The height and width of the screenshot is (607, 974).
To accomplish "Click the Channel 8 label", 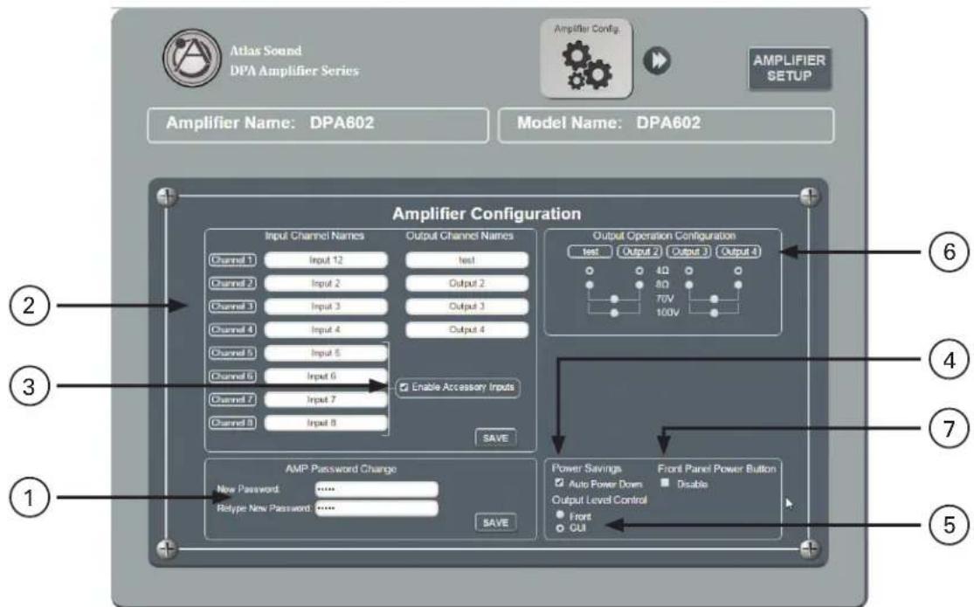I will 232,423.
